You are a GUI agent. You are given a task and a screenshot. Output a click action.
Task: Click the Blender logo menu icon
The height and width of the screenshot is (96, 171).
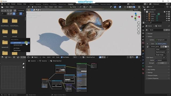2,4
